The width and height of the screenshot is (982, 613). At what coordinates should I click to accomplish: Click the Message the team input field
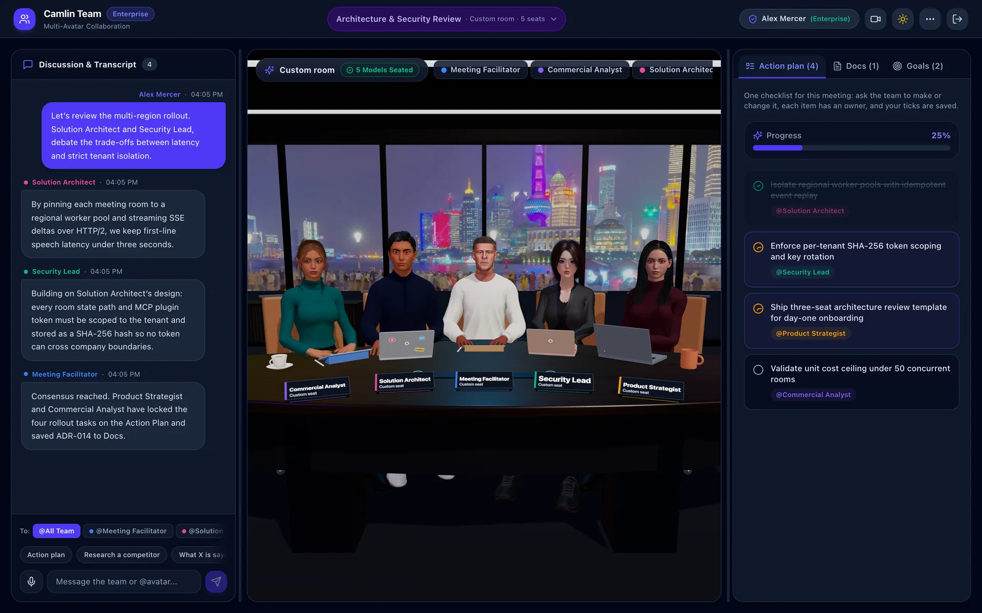pos(124,581)
